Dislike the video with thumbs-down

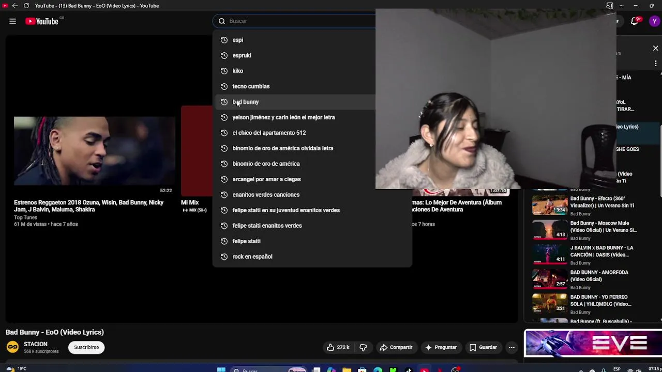point(363,348)
